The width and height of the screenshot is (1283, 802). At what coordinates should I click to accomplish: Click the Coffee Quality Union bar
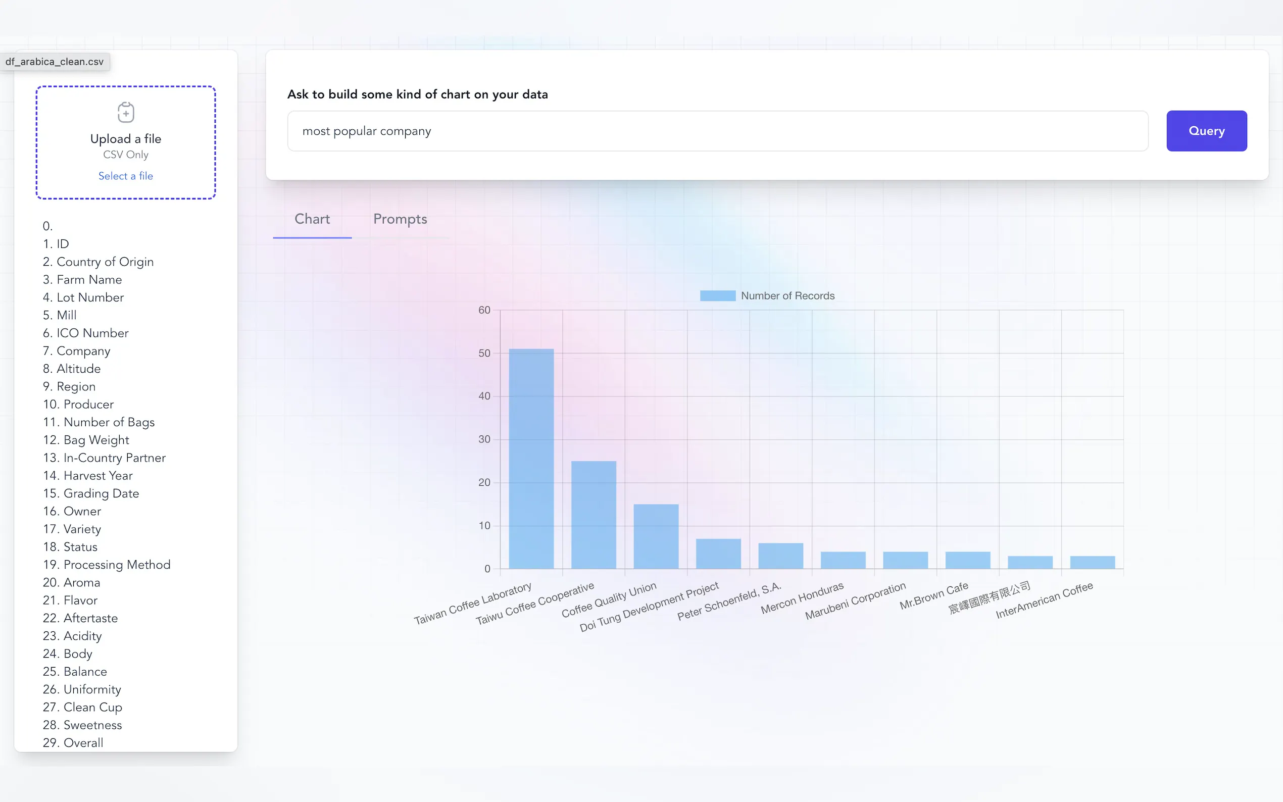[x=656, y=536]
